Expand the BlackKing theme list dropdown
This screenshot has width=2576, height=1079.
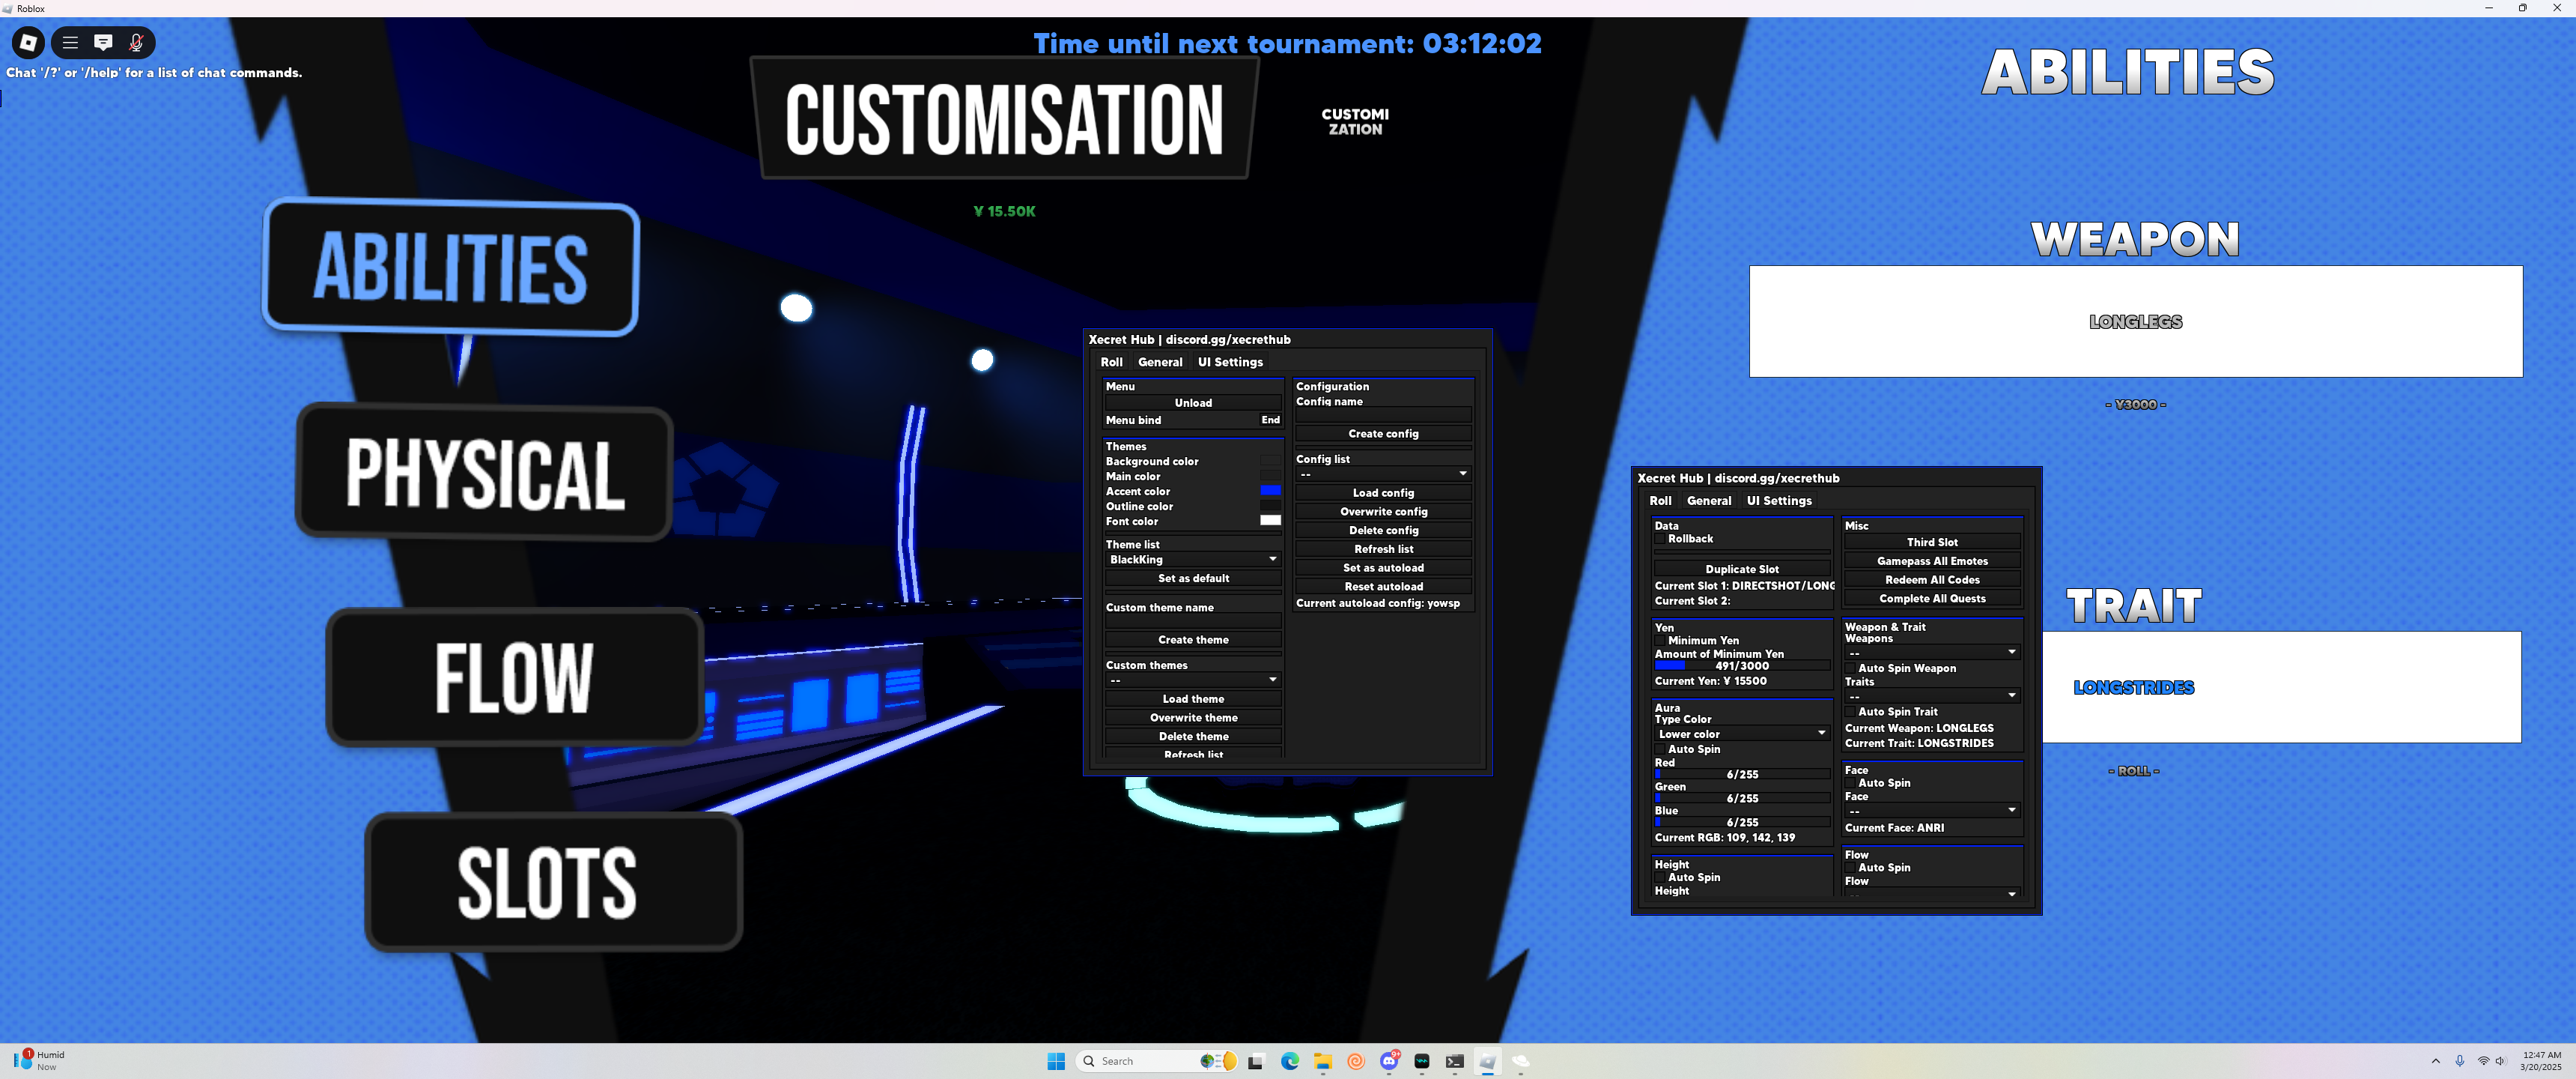pos(1192,560)
